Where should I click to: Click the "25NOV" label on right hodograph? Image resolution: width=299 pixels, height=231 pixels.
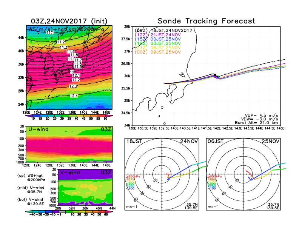point(271,141)
